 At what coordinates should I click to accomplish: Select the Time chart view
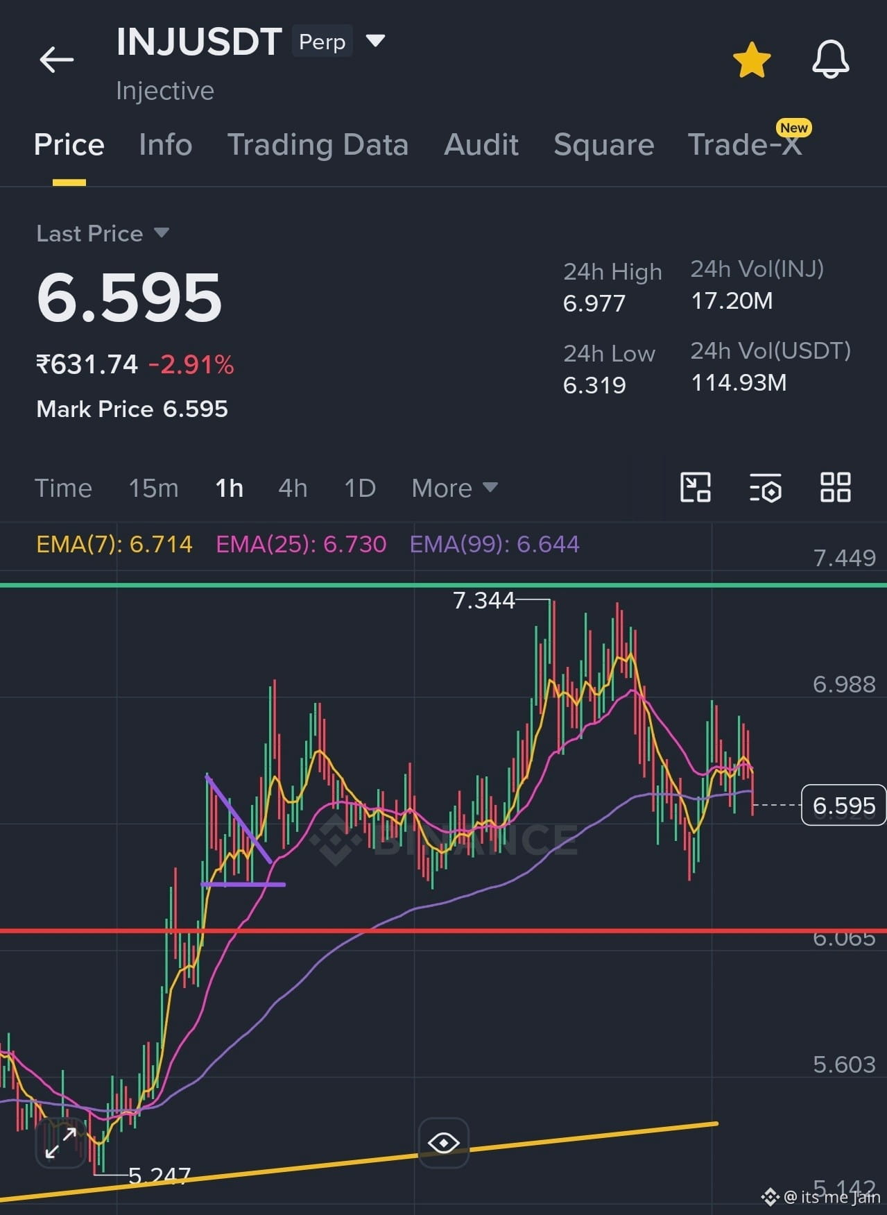pos(63,488)
